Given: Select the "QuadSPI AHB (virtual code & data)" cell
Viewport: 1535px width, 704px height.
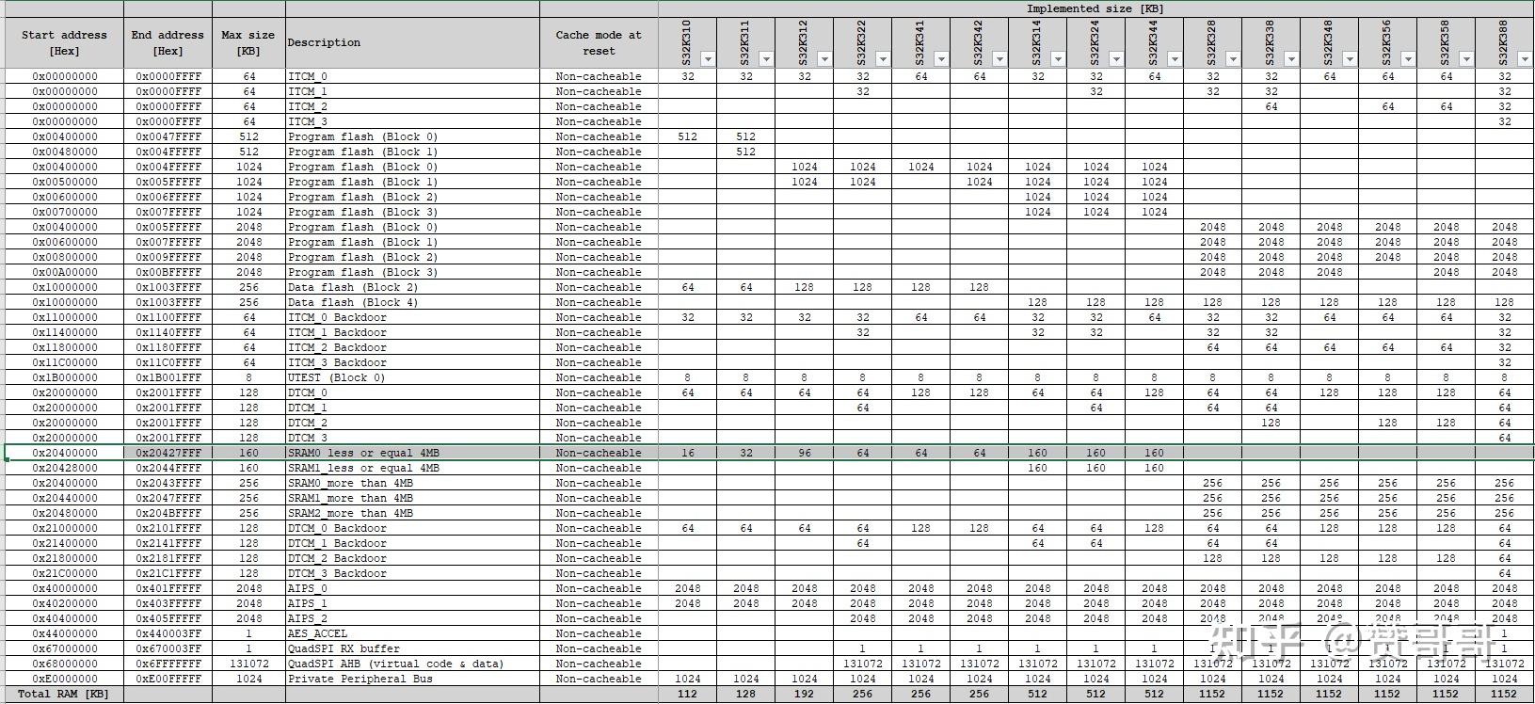Looking at the screenshot, I should point(412,664).
